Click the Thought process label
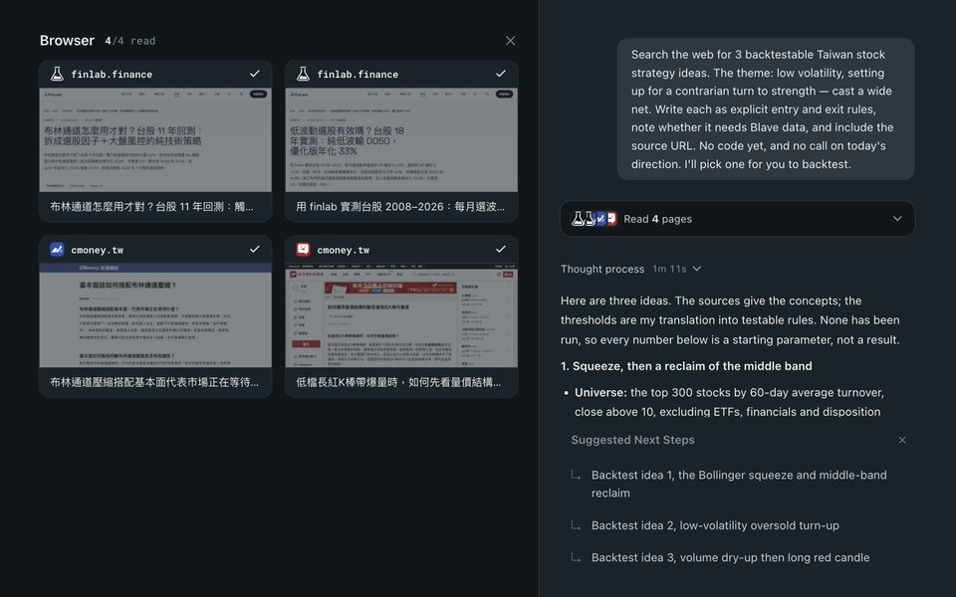This screenshot has width=956, height=597. point(602,269)
